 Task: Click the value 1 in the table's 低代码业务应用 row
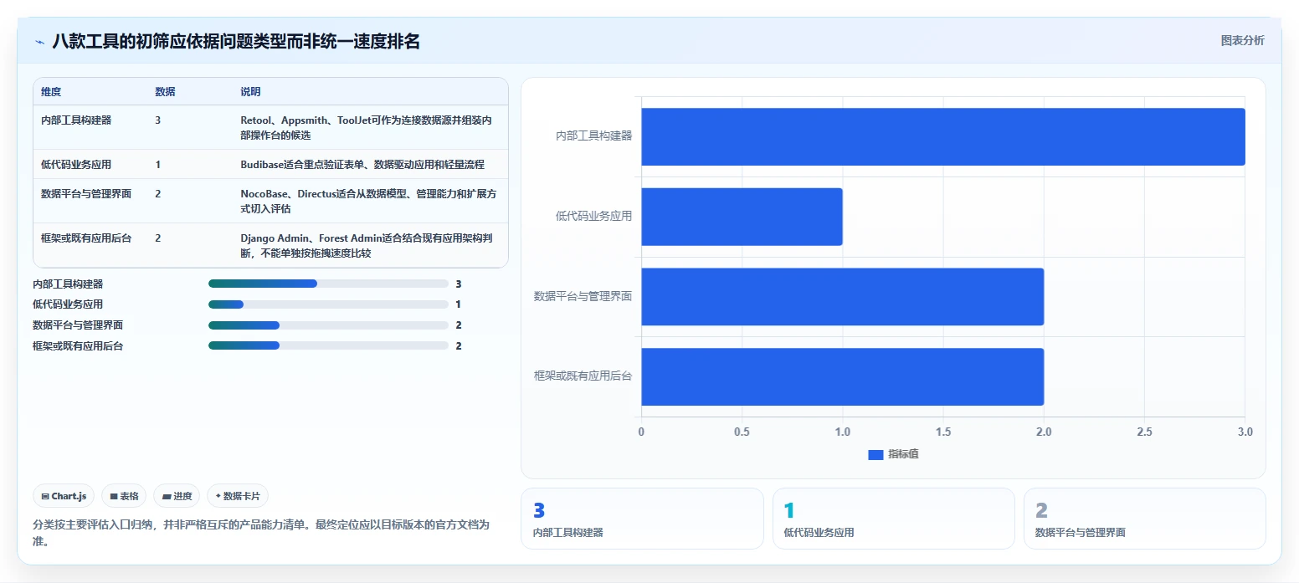tap(158, 165)
